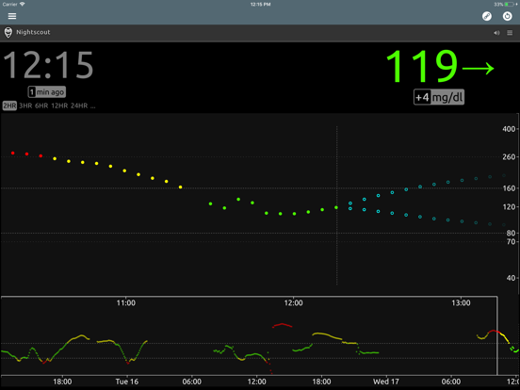Click the 400 y-axis label

(509, 129)
